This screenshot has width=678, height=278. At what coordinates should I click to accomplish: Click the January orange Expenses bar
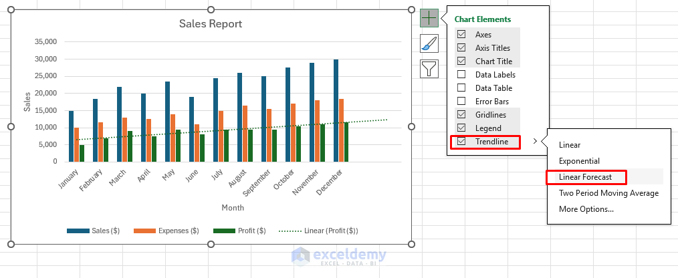point(76,145)
